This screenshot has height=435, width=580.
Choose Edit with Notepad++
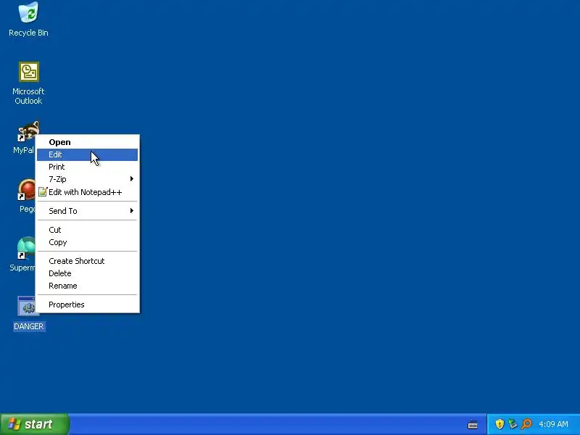click(87, 192)
